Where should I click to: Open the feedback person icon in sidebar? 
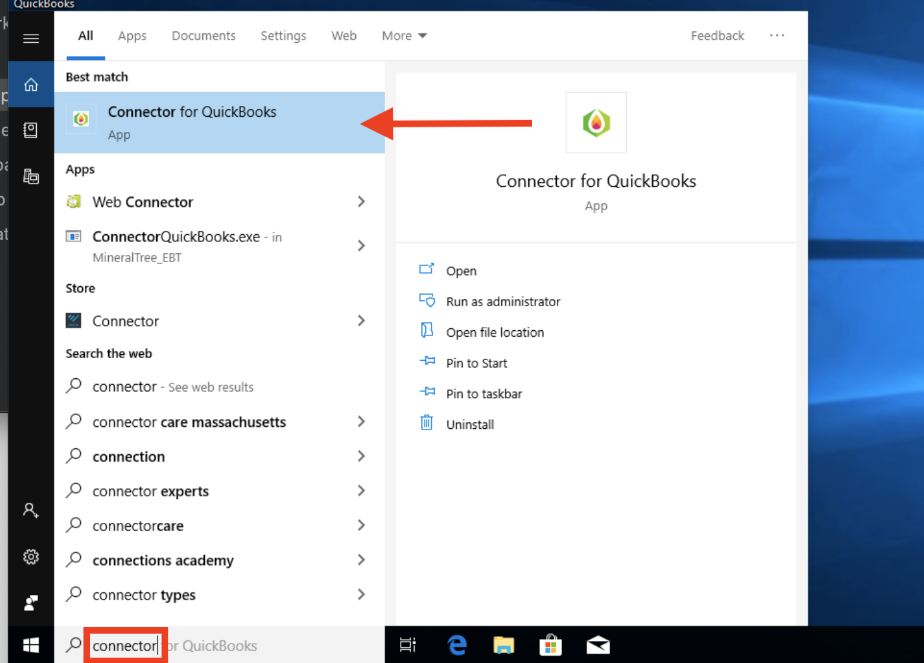[31, 603]
